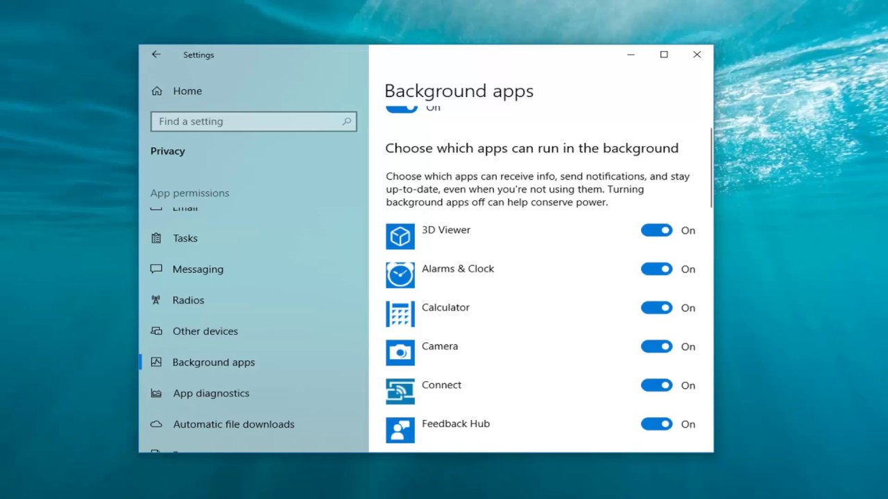Click the Calculator app name
The image size is (888, 499).
[445, 308]
